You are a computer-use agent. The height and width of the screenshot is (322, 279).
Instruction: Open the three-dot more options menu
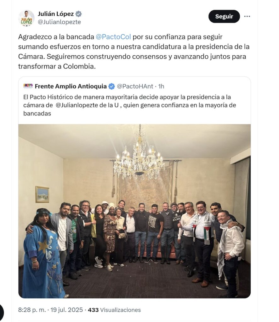(247, 16)
